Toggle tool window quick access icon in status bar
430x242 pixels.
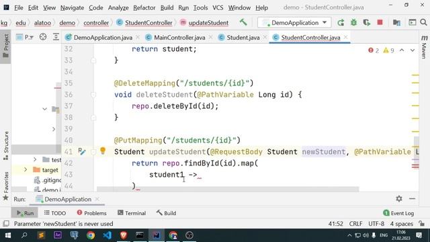(x=6, y=224)
